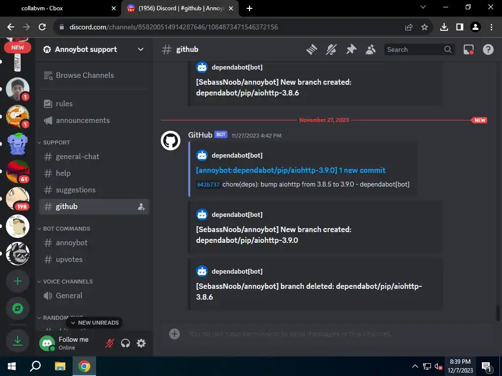Click the create invite icon on github channel
This screenshot has height=376, width=502.
pyautogui.click(x=141, y=207)
